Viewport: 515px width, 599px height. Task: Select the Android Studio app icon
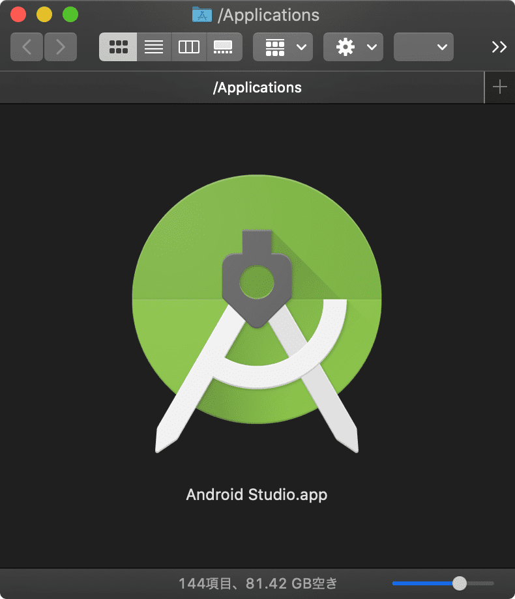(x=257, y=314)
